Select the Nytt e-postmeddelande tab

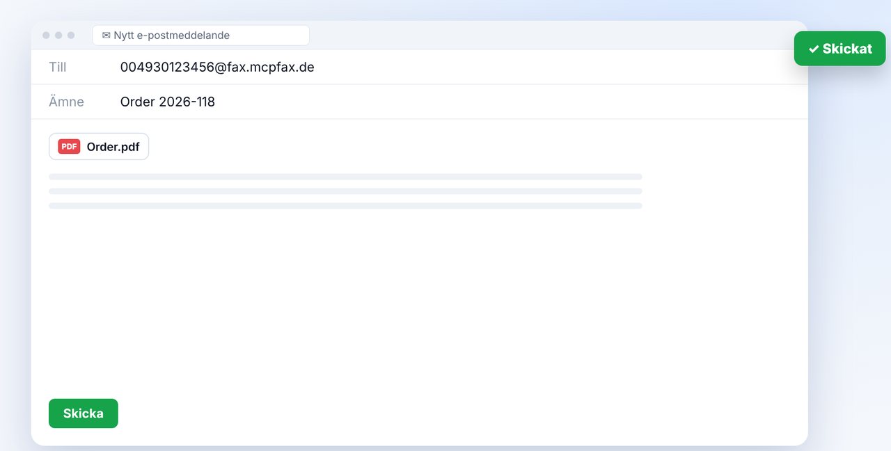click(201, 35)
